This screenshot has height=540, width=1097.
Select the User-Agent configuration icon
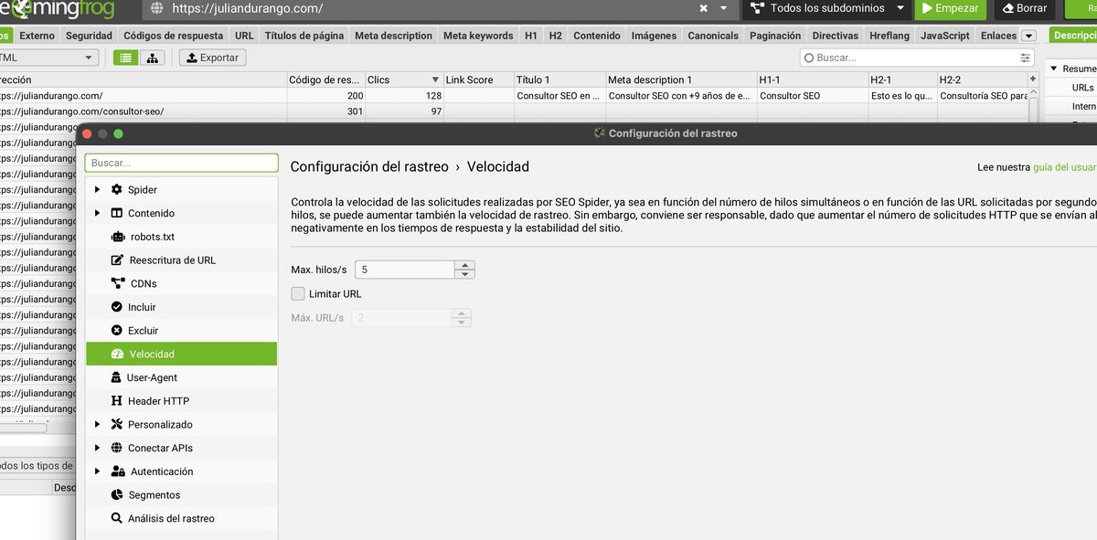[x=115, y=376]
